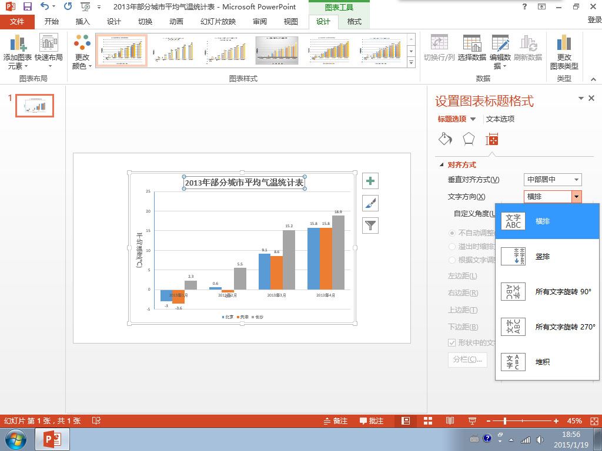Click 批注 comments button in status bar
Screen dimensions: 602x451
click(372, 421)
